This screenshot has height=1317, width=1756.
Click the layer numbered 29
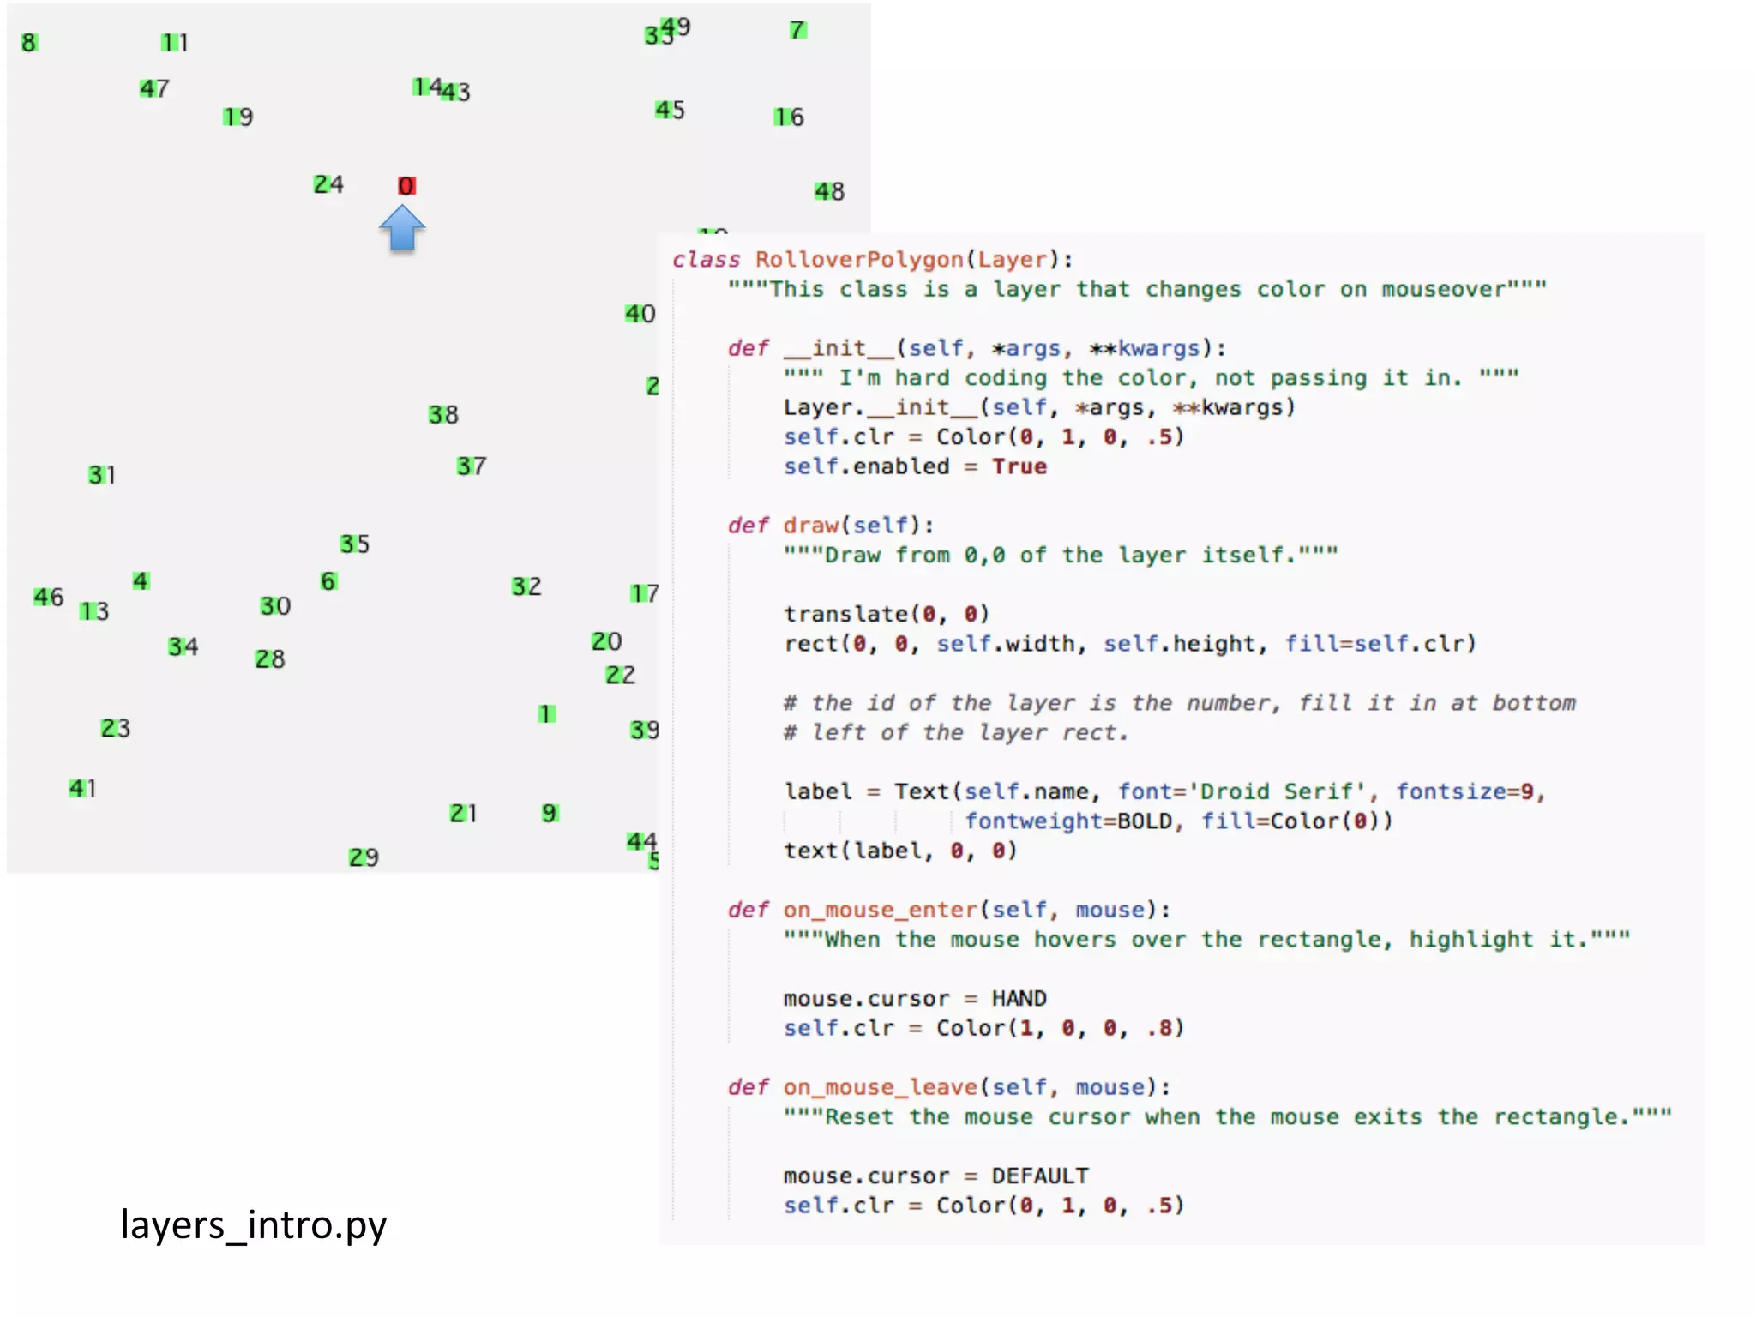[x=357, y=857]
